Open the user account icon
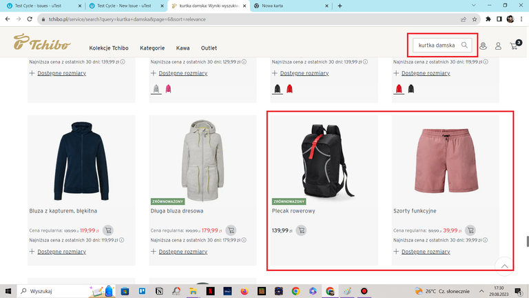Viewport: 529px width, 298px height. point(498,46)
